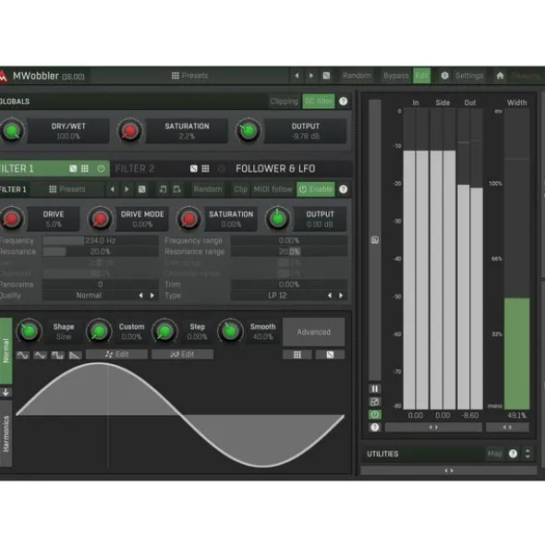Click the Drive Mode knob

[100, 219]
